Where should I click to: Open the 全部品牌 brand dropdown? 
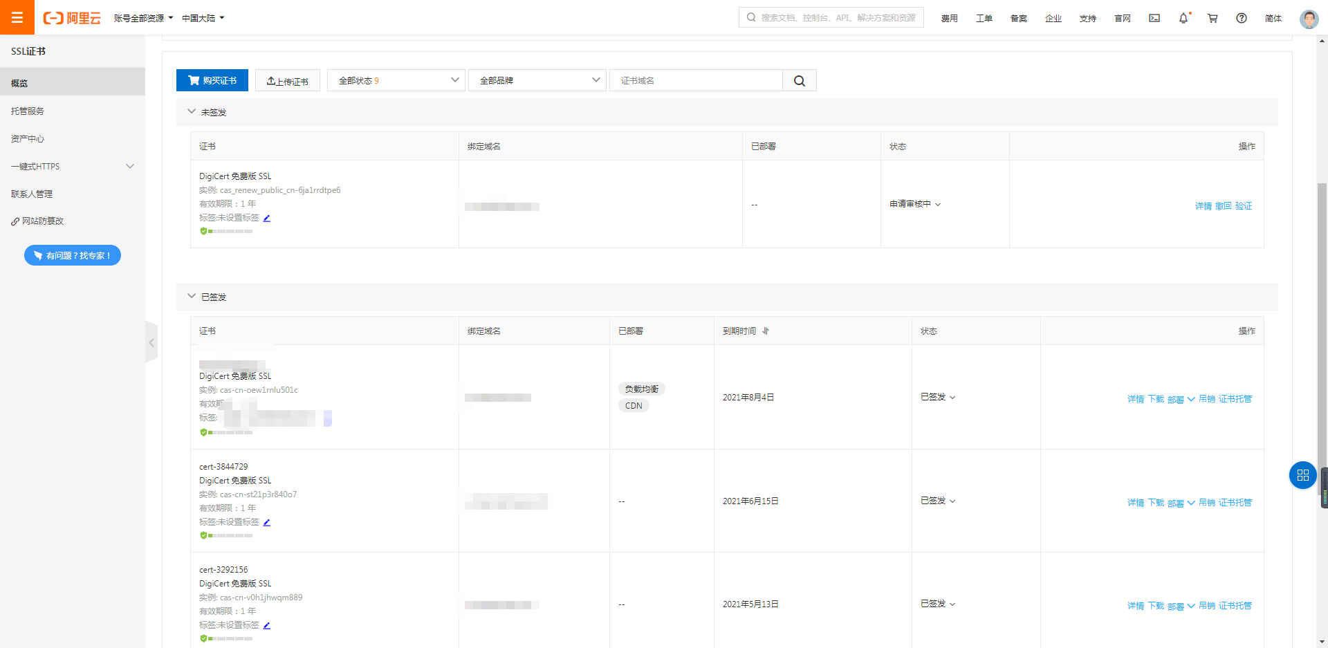click(537, 81)
